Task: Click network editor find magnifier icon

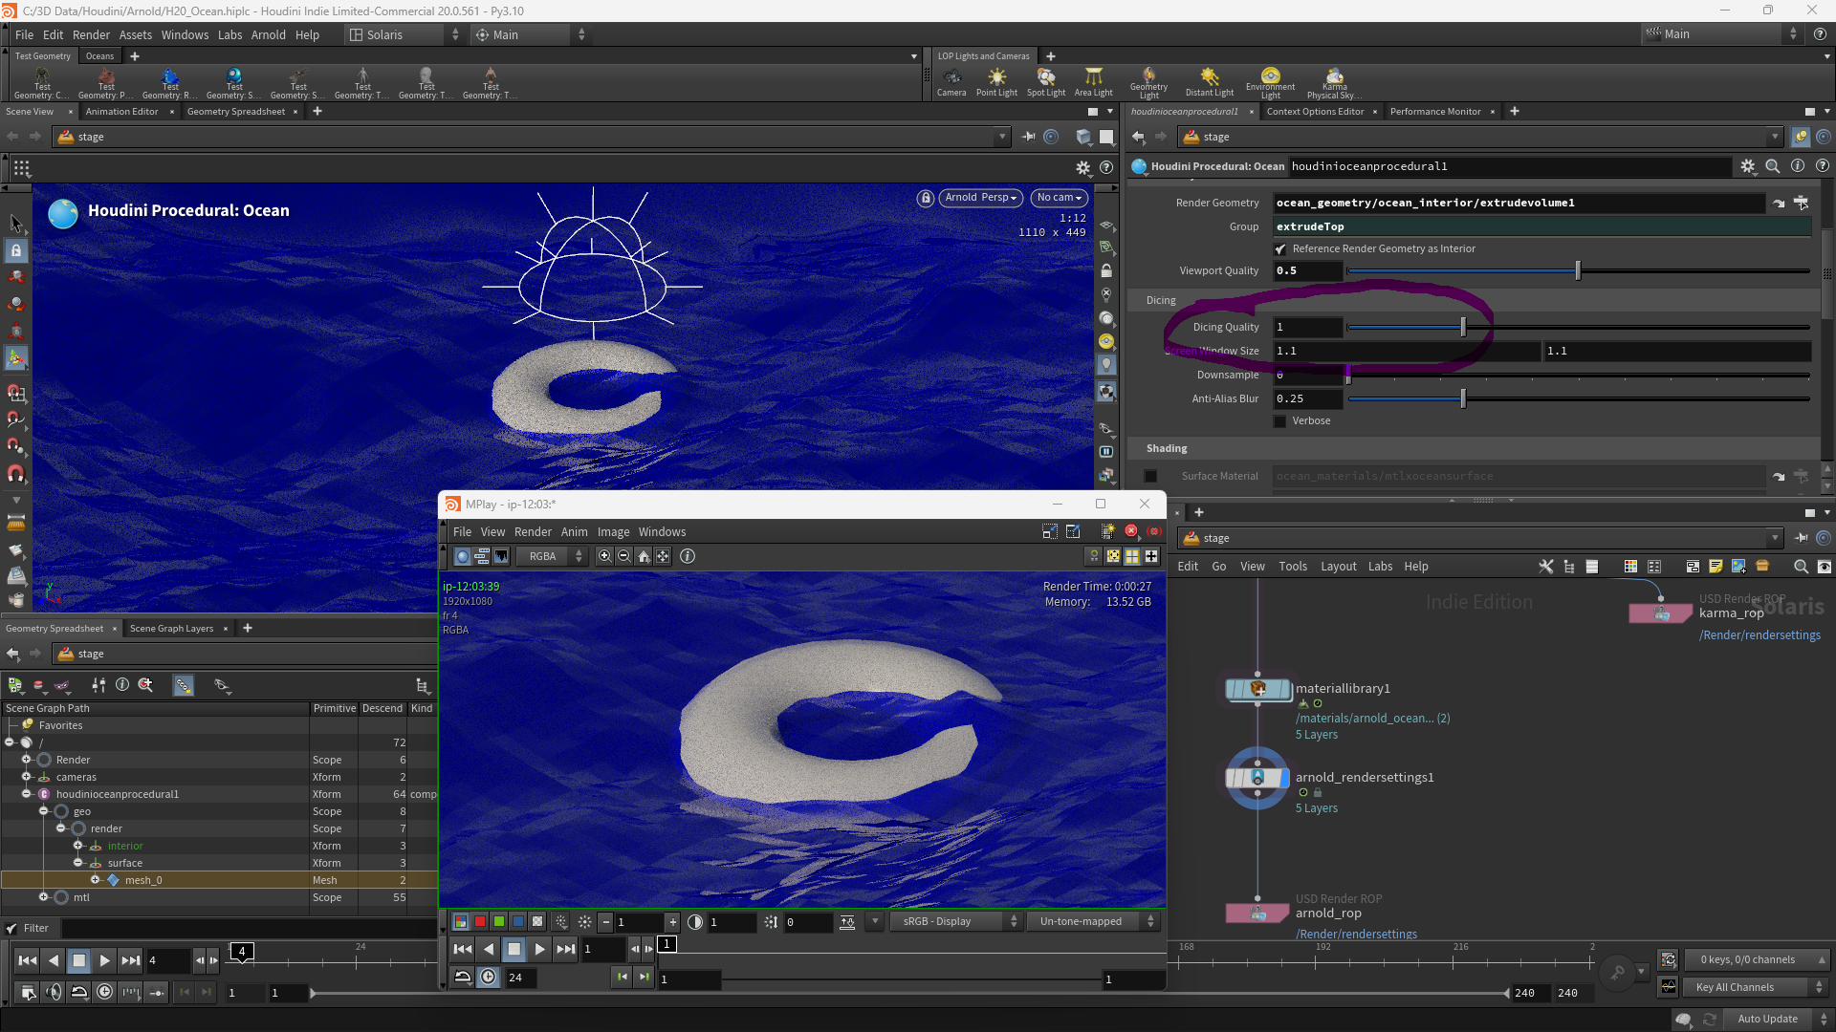Action: [x=1801, y=567]
